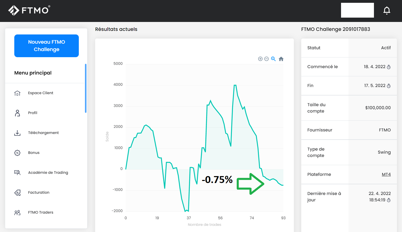Follow the MT4 platform link

pyautogui.click(x=386, y=174)
